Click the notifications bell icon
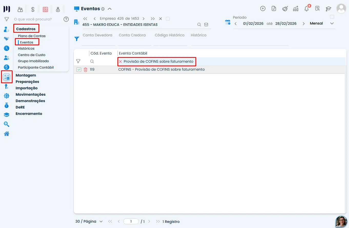This screenshot has width=349, height=228. point(307,8)
